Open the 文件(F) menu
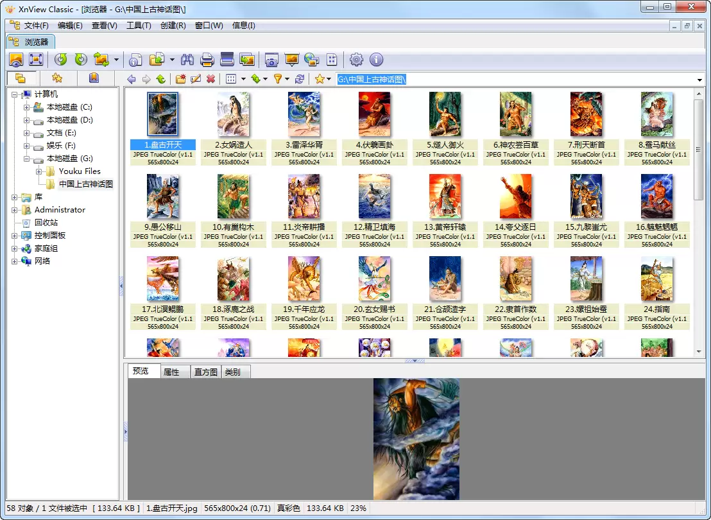This screenshot has width=711, height=520. pos(37,26)
